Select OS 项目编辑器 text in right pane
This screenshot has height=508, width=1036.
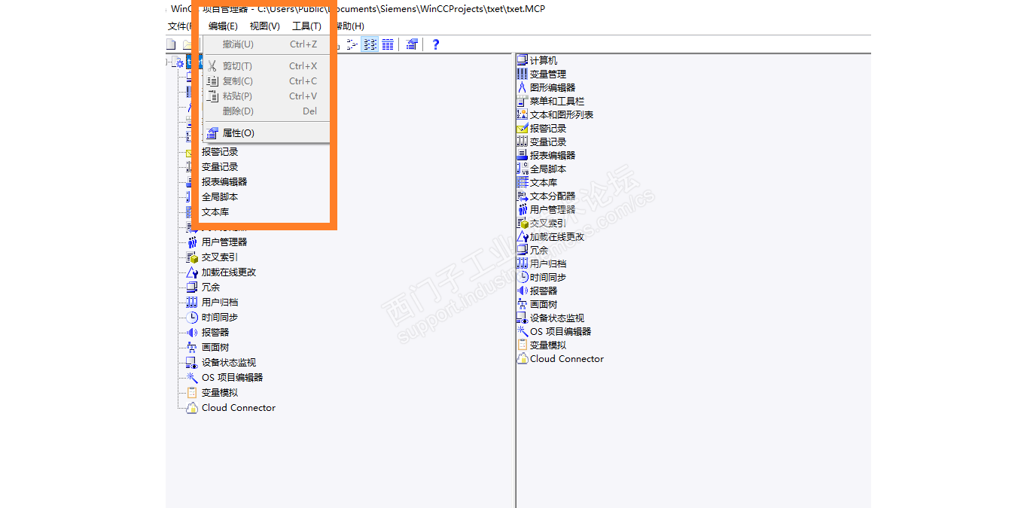click(561, 332)
